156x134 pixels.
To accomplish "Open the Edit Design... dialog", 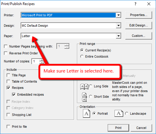I will tap(139, 25).
